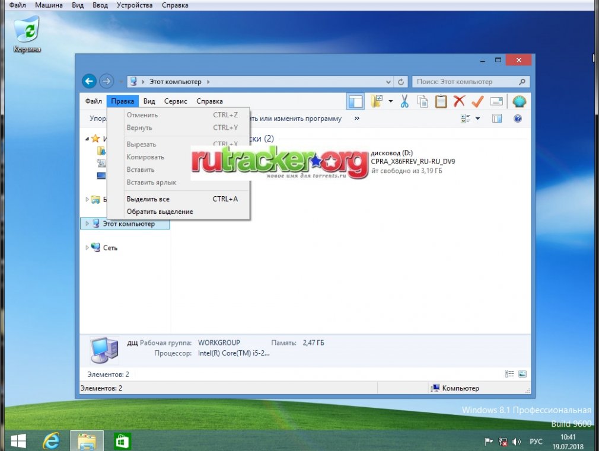Select the Recent places favorite icon
599x451 pixels.
(x=101, y=163)
